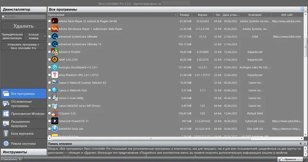
Task: Click the Advanced SystemCare Ultimate 15 icon
Action: (x=55, y=44)
